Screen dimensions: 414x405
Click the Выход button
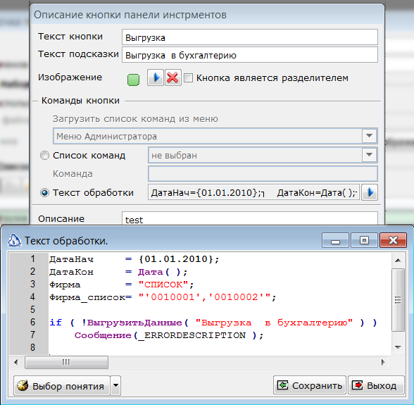click(376, 385)
